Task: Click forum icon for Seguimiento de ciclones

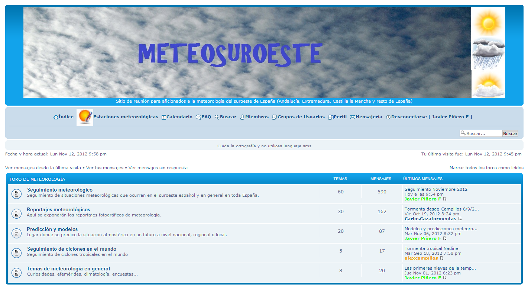Action: tap(16, 253)
